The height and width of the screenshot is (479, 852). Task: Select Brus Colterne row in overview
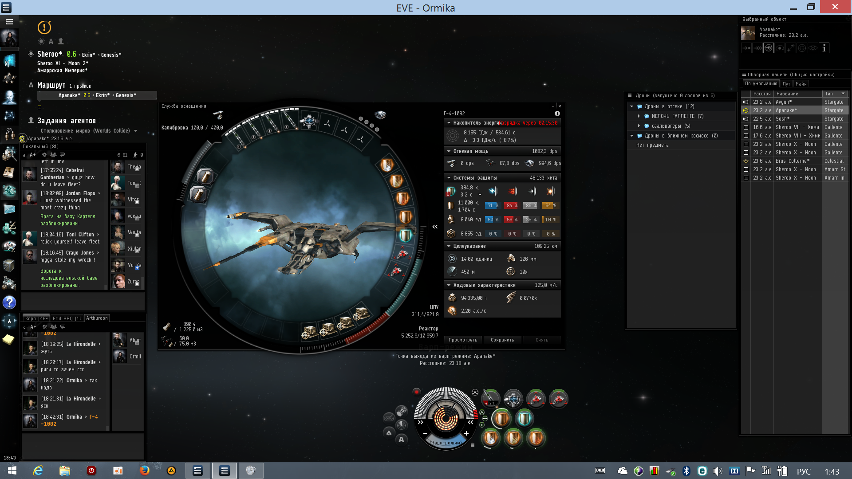pos(794,161)
